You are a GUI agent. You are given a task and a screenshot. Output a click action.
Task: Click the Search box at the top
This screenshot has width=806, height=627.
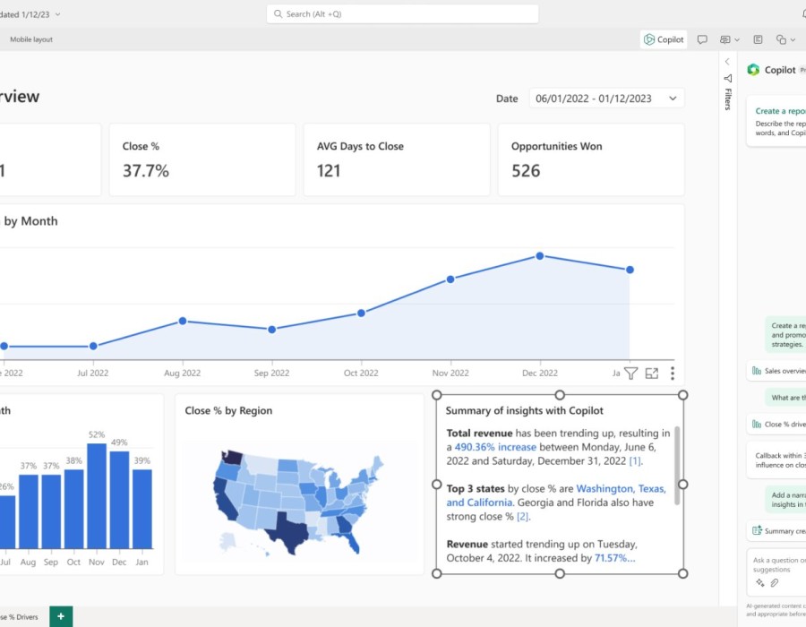coord(403,14)
